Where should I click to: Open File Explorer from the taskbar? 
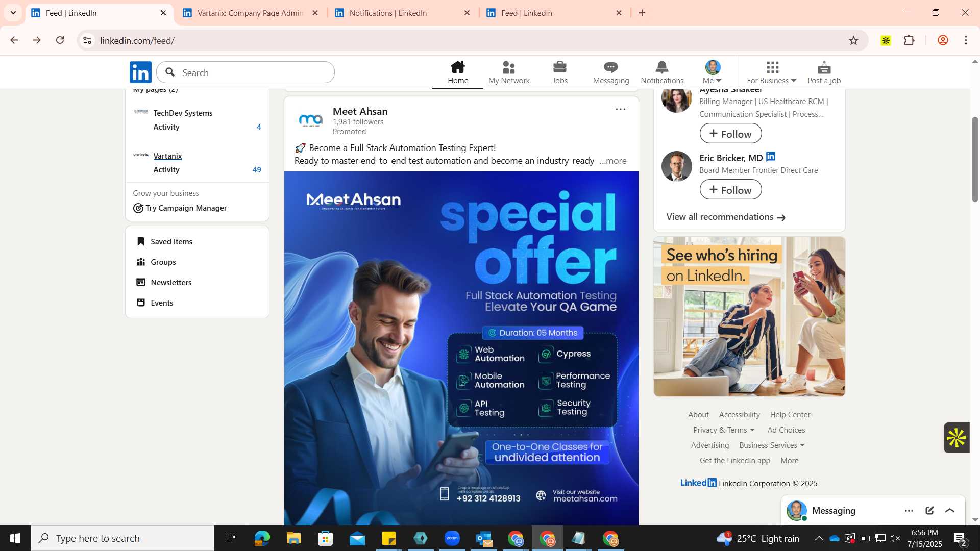point(293,538)
